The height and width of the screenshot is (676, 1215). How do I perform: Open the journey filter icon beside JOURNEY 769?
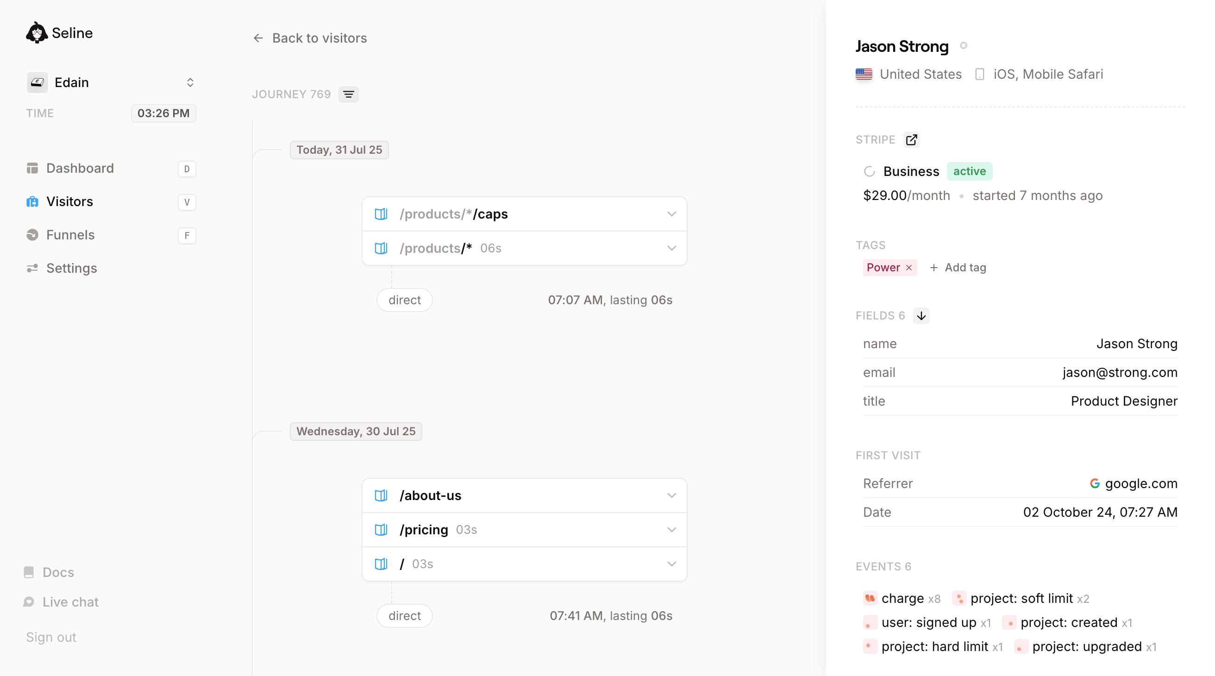[x=349, y=94]
